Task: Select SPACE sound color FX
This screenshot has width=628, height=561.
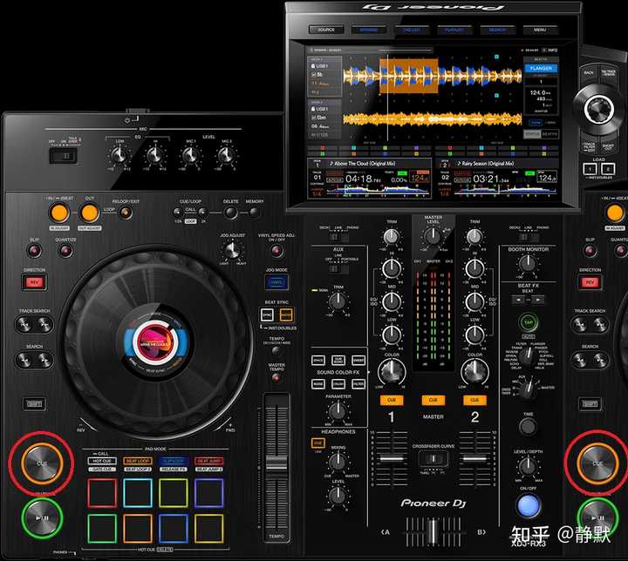Action: coord(318,360)
